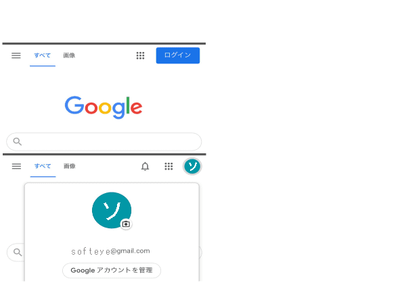Select 画像 tab in the signed-out header
The image size is (406, 289).
click(x=69, y=55)
